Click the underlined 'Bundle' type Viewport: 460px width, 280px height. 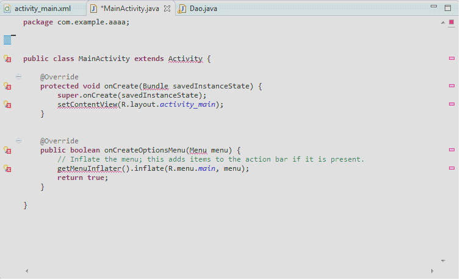[x=156, y=86]
